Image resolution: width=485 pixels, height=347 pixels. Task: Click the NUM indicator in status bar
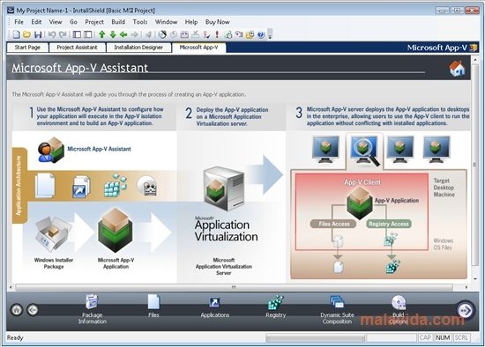tap(443, 337)
